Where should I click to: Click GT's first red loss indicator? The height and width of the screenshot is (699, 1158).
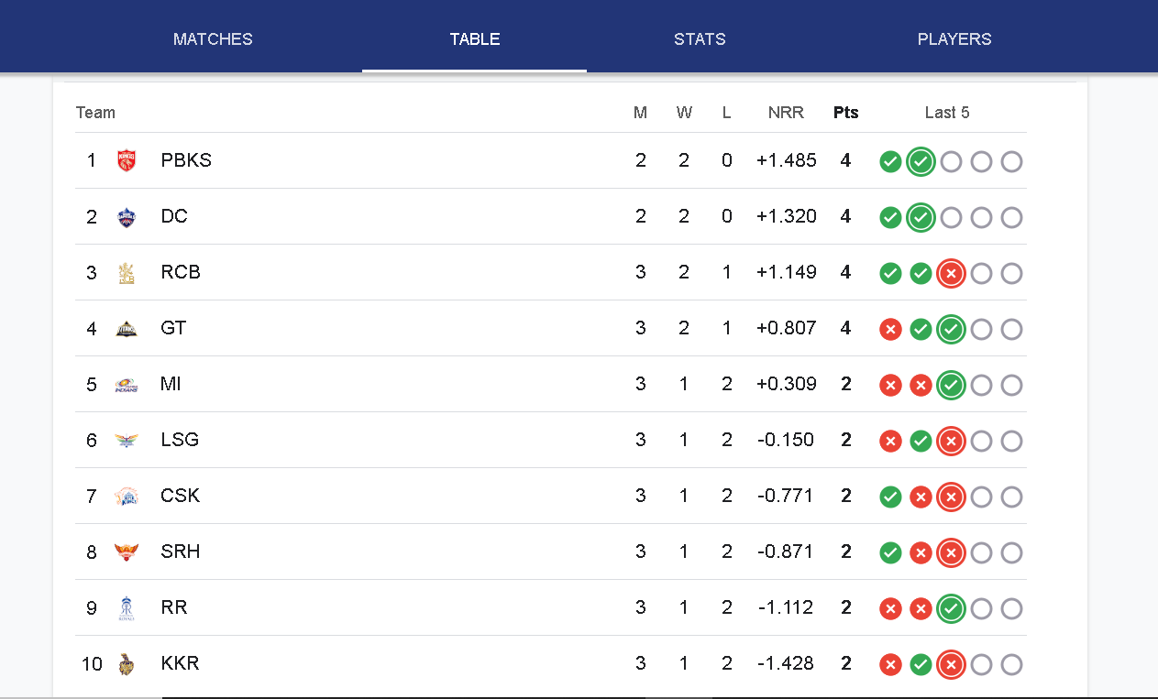890,329
